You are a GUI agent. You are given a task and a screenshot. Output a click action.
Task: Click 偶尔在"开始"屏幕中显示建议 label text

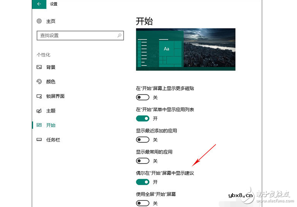coord(165,173)
